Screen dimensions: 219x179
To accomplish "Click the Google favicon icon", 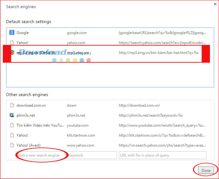I will 12,32.
